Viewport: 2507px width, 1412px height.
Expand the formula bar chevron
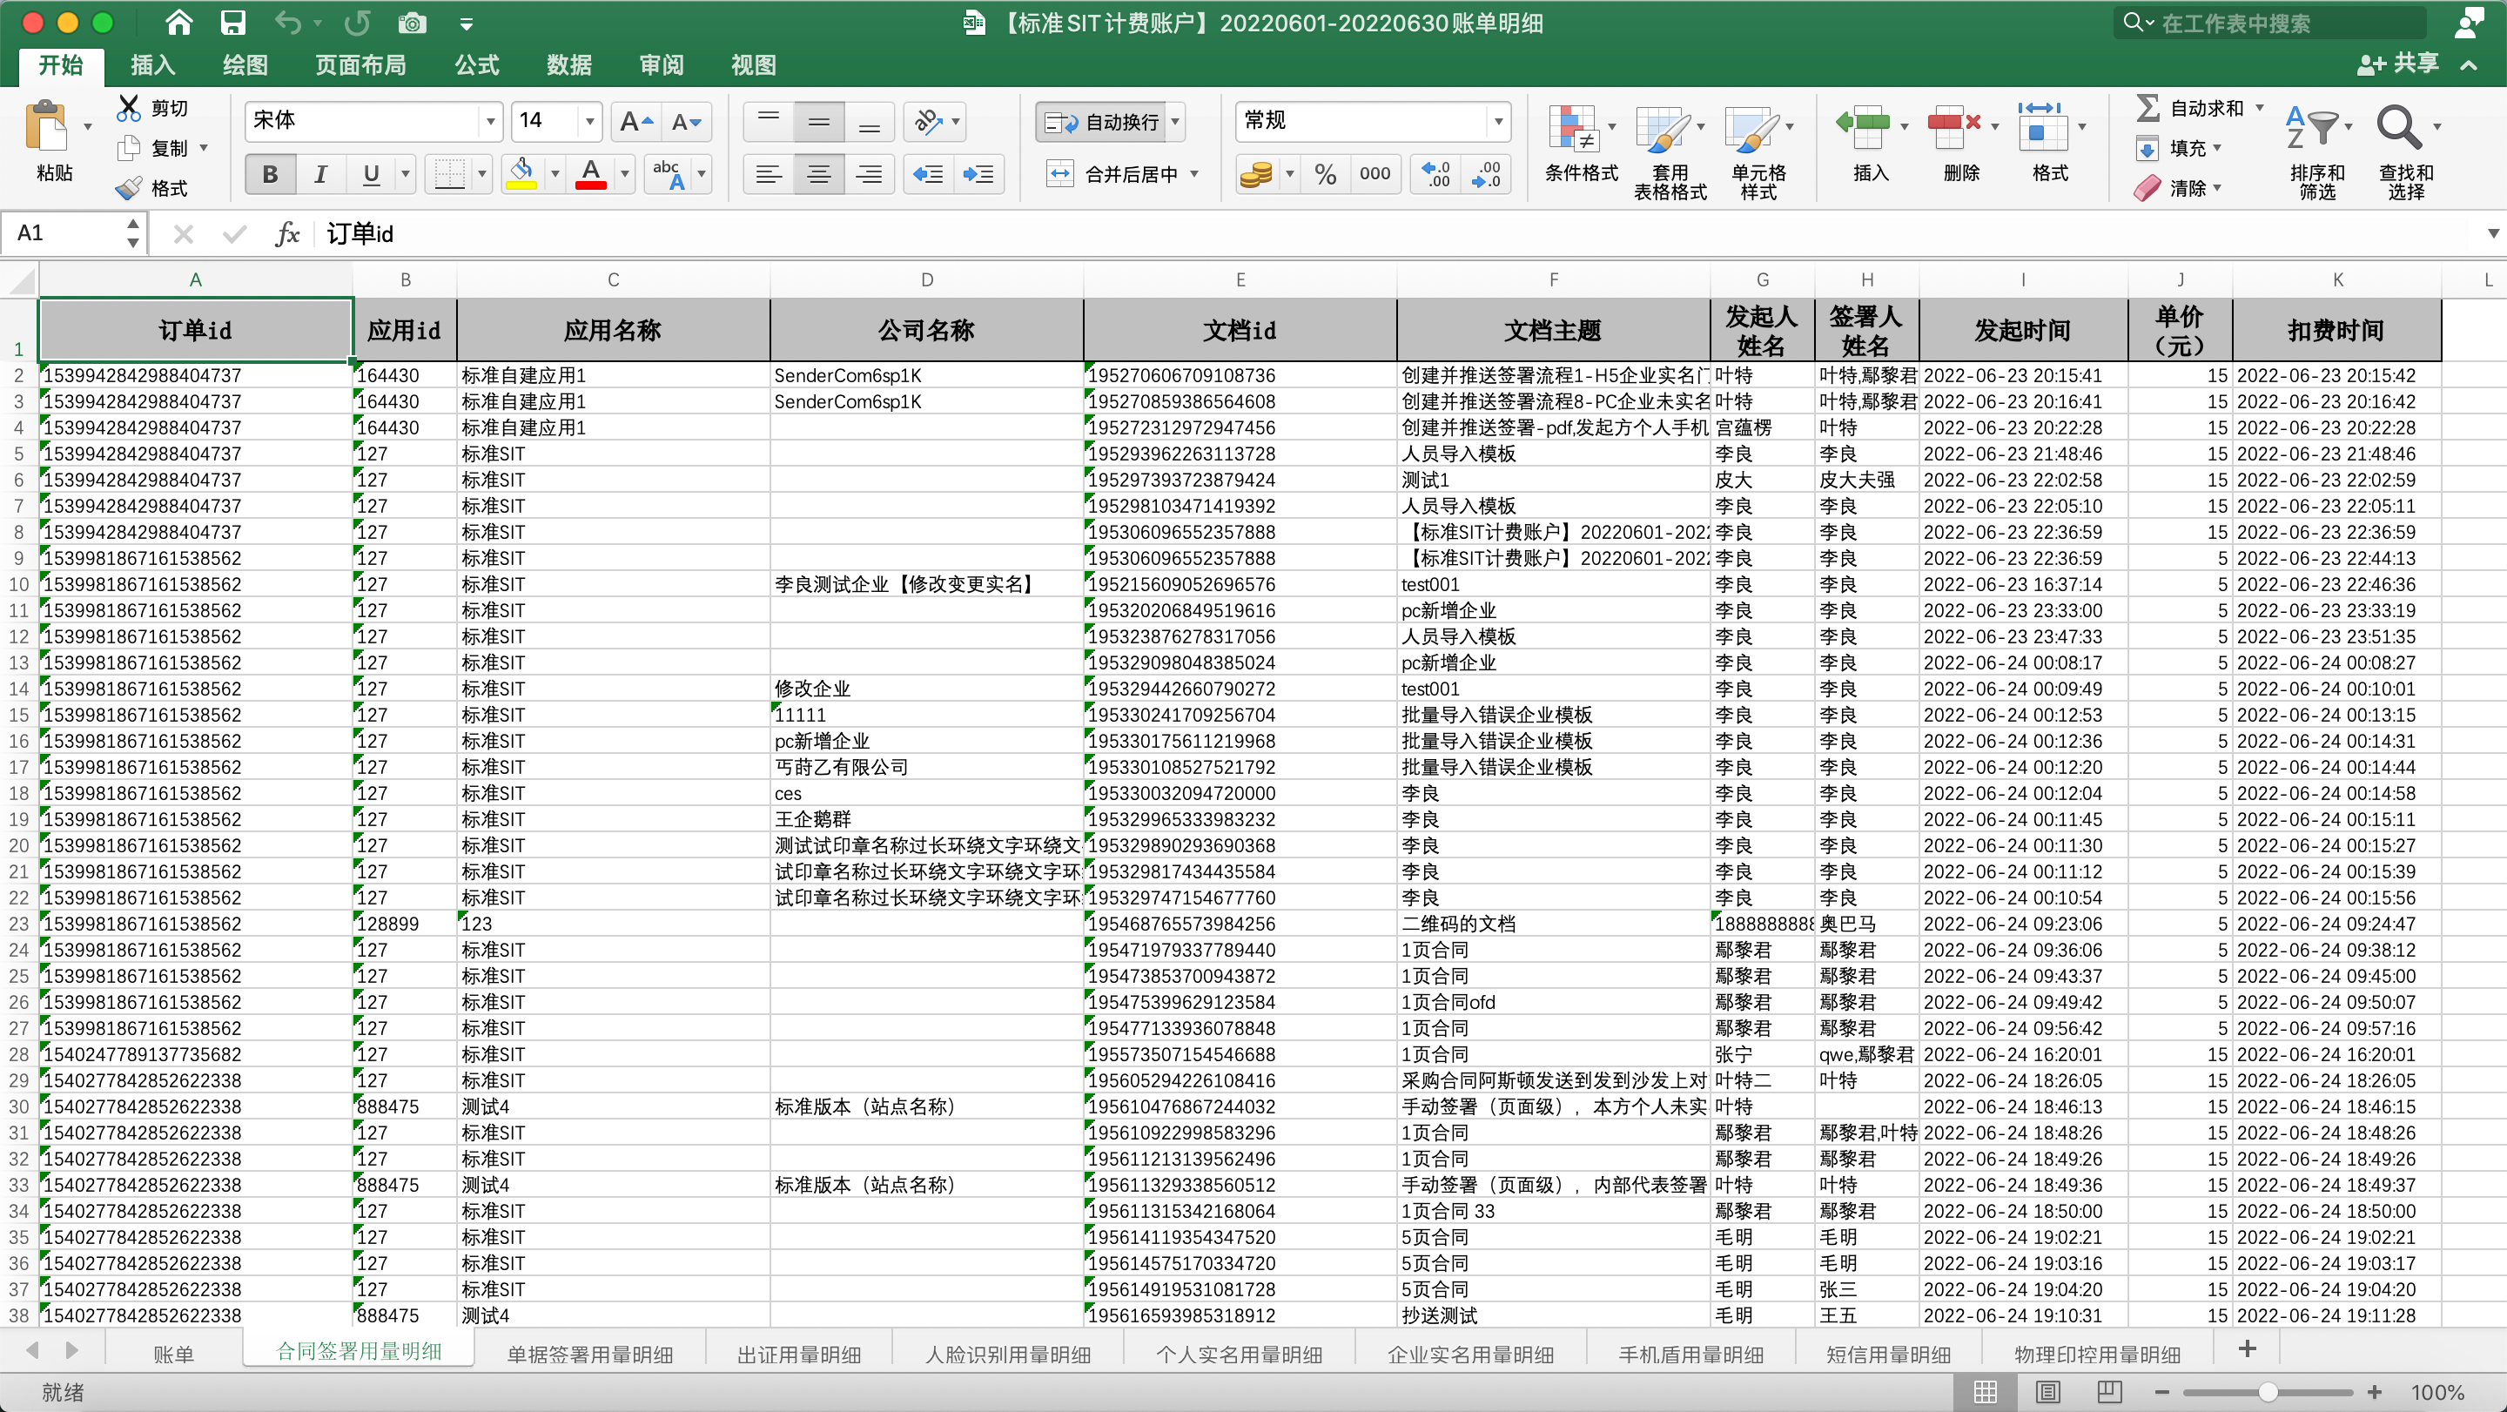click(2493, 233)
